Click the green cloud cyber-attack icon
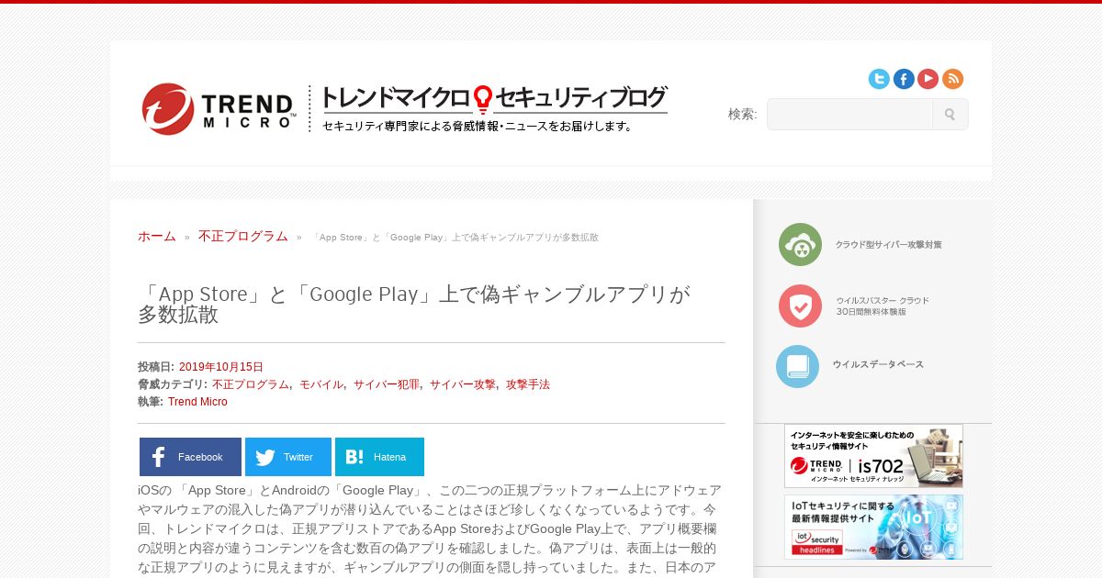The width and height of the screenshot is (1102, 578). [x=800, y=245]
